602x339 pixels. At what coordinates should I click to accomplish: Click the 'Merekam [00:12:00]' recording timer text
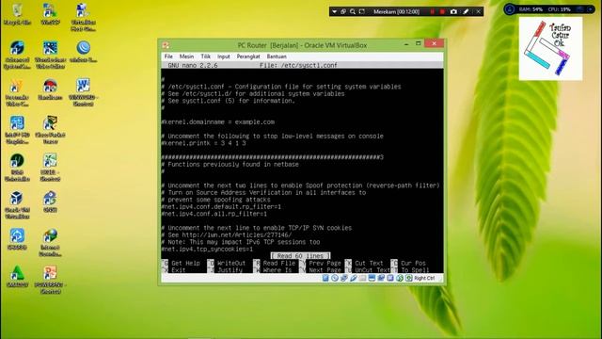click(x=396, y=11)
